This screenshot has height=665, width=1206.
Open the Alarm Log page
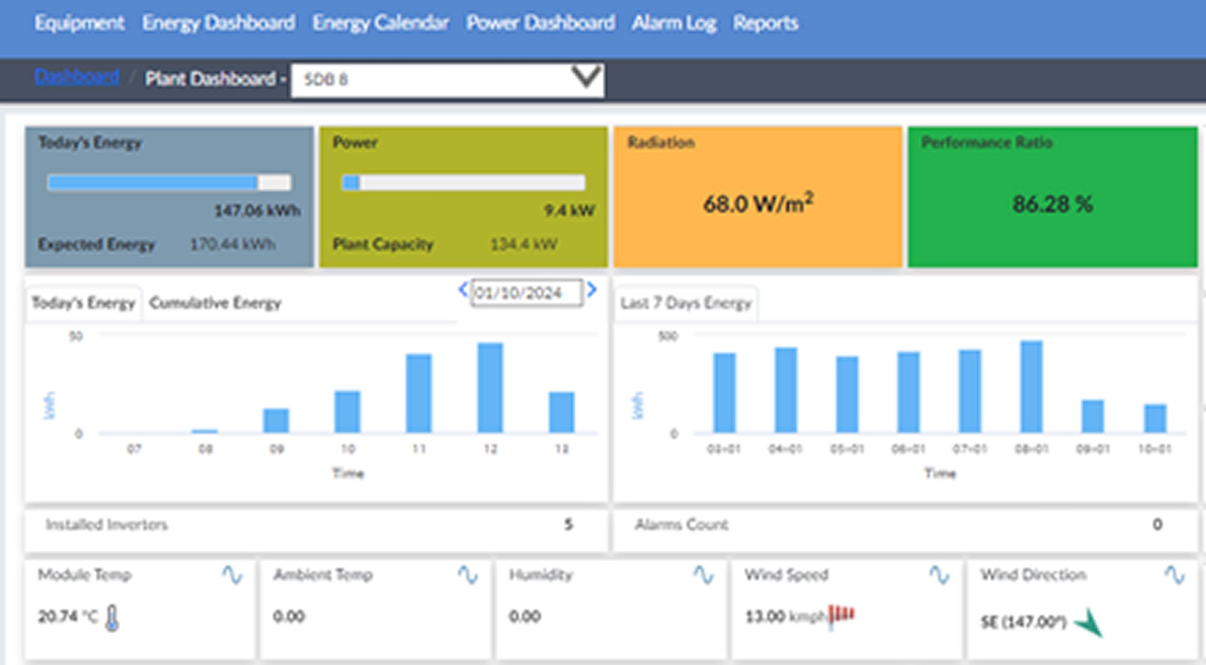[x=674, y=23]
